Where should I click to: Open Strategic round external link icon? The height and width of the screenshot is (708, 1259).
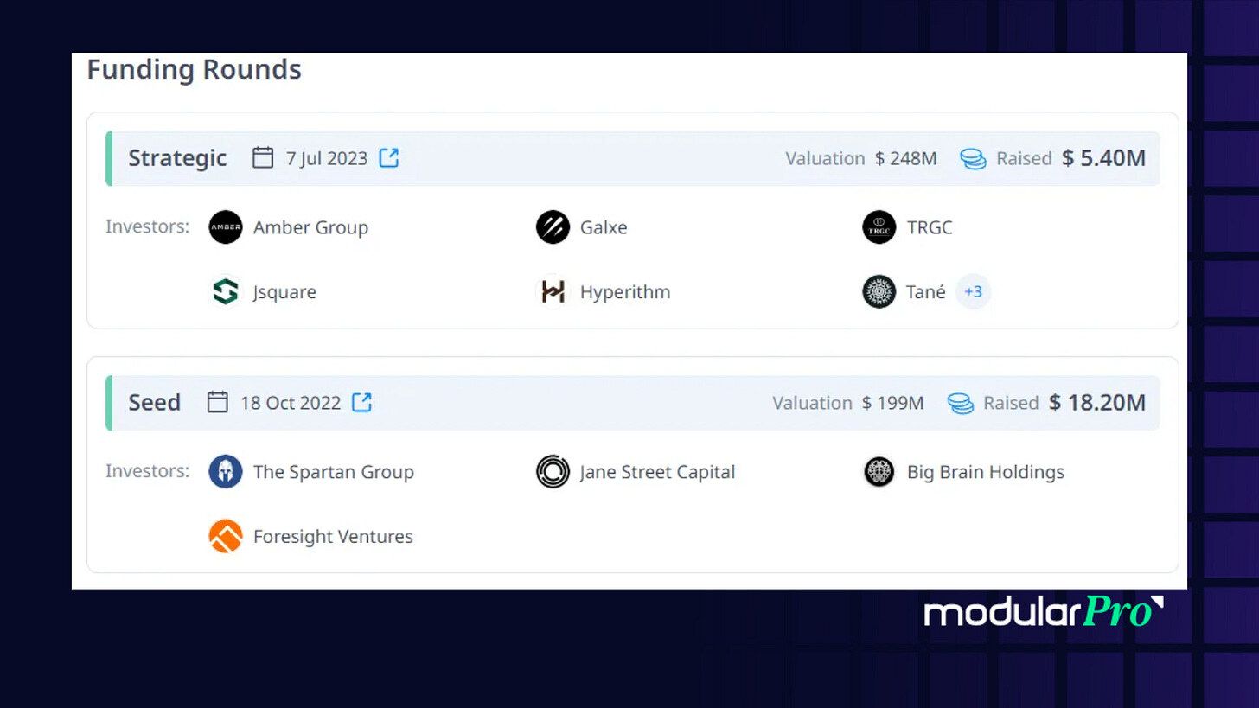point(389,158)
